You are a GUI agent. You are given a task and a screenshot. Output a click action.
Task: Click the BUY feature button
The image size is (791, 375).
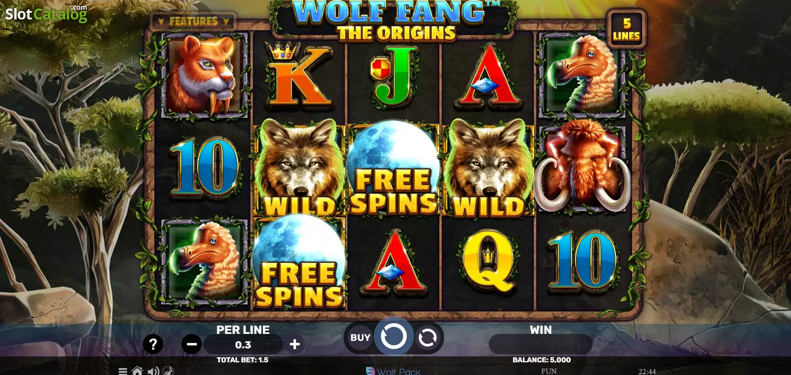(360, 338)
